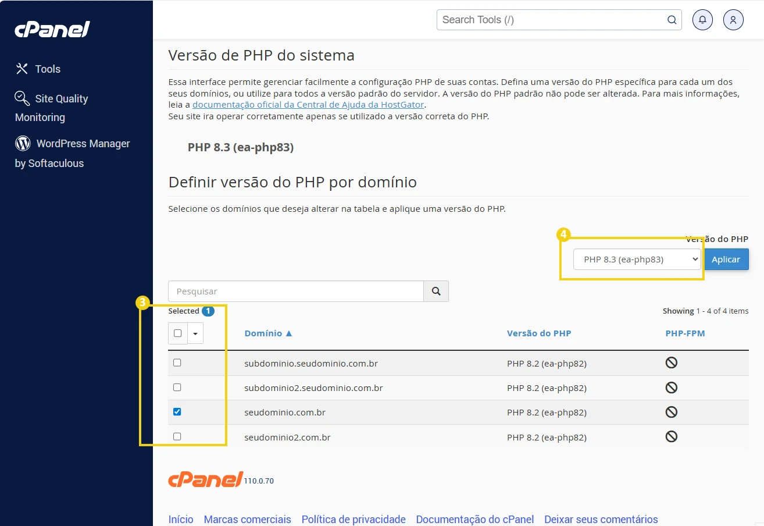Click the magnifier beside the Pesquisar field
The image size is (764, 526).
click(x=436, y=291)
